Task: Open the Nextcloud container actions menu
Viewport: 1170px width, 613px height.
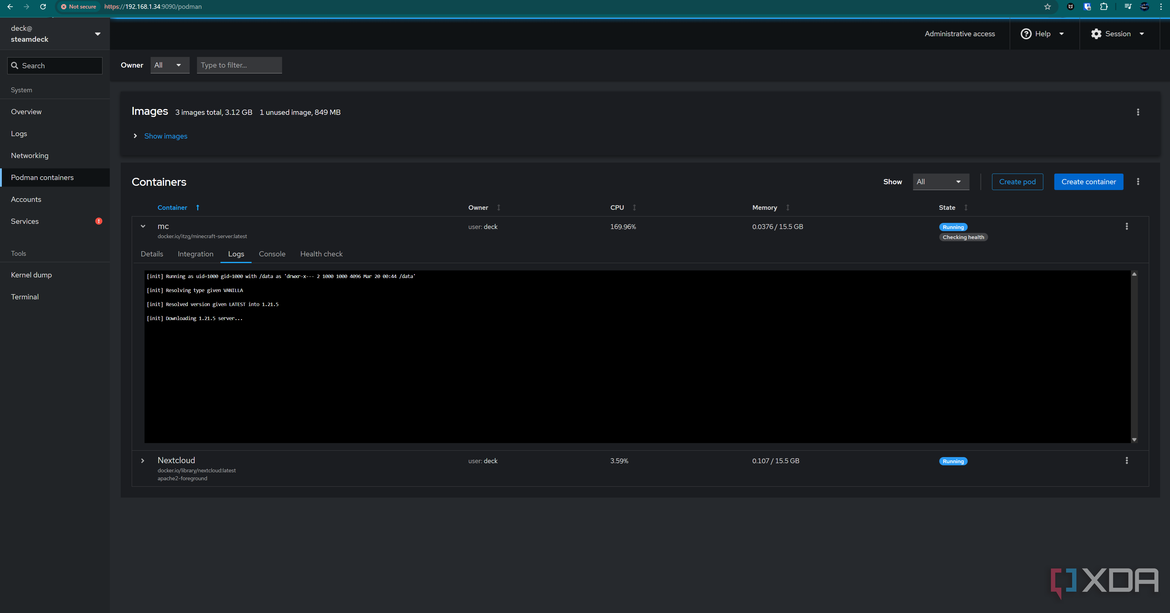Action: 1126,460
